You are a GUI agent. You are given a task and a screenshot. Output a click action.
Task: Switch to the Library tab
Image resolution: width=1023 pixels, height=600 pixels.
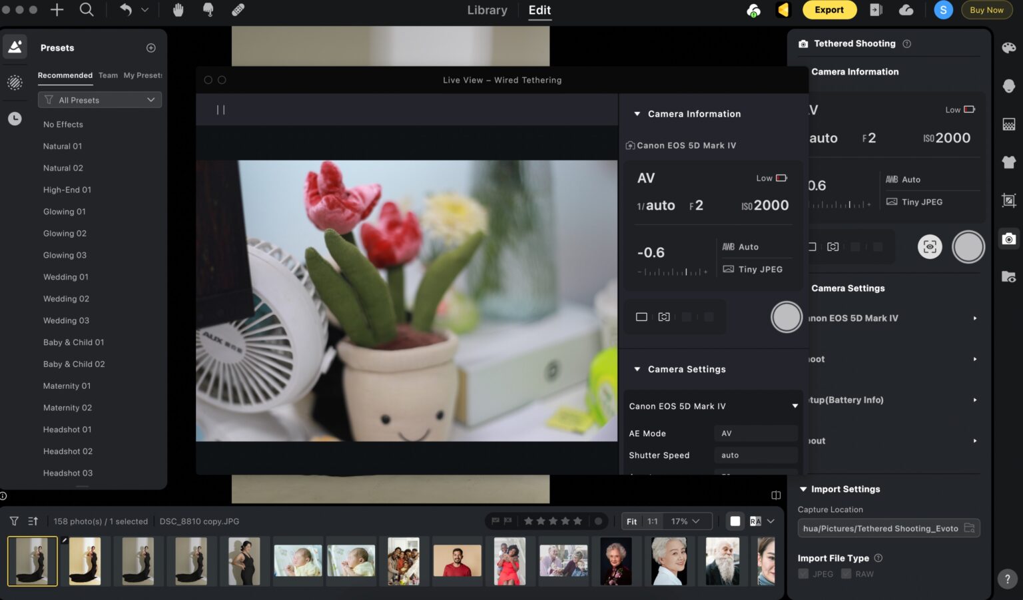coord(487,10)
